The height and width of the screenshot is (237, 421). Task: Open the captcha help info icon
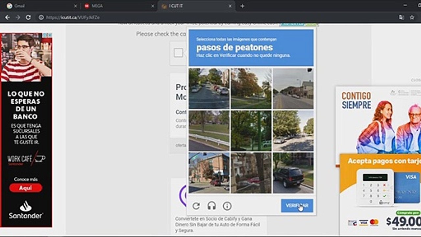point(227,206)
